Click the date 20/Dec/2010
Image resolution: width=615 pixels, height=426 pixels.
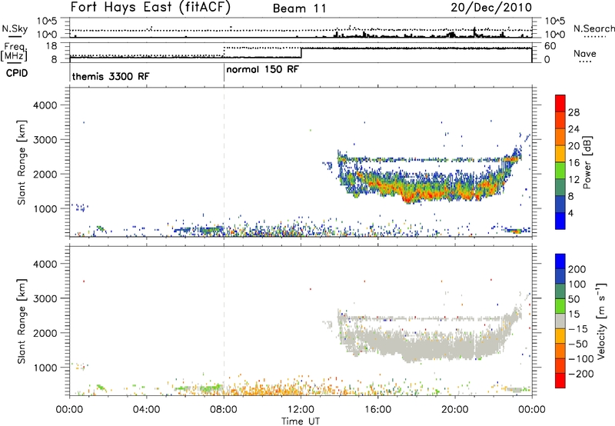[x=491, y=8]
